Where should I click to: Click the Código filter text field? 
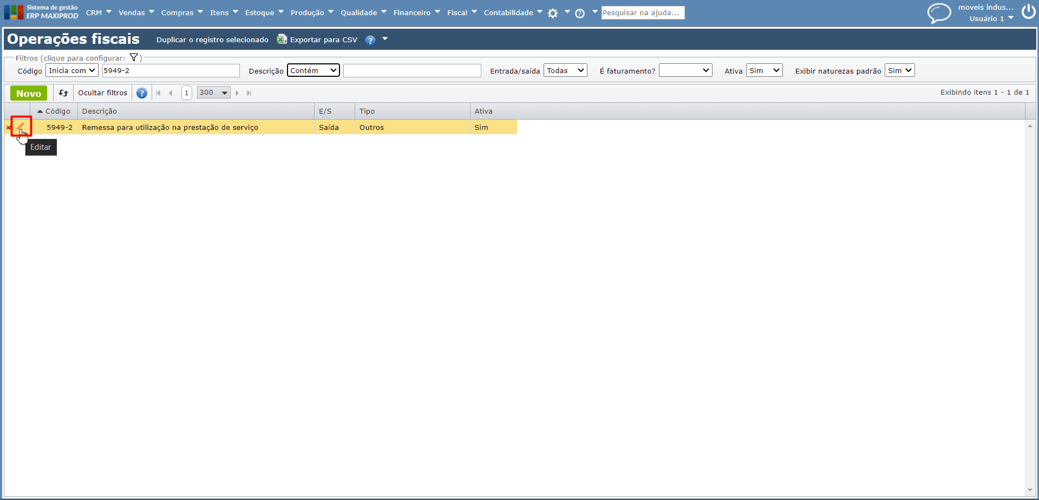click(171, 70)
